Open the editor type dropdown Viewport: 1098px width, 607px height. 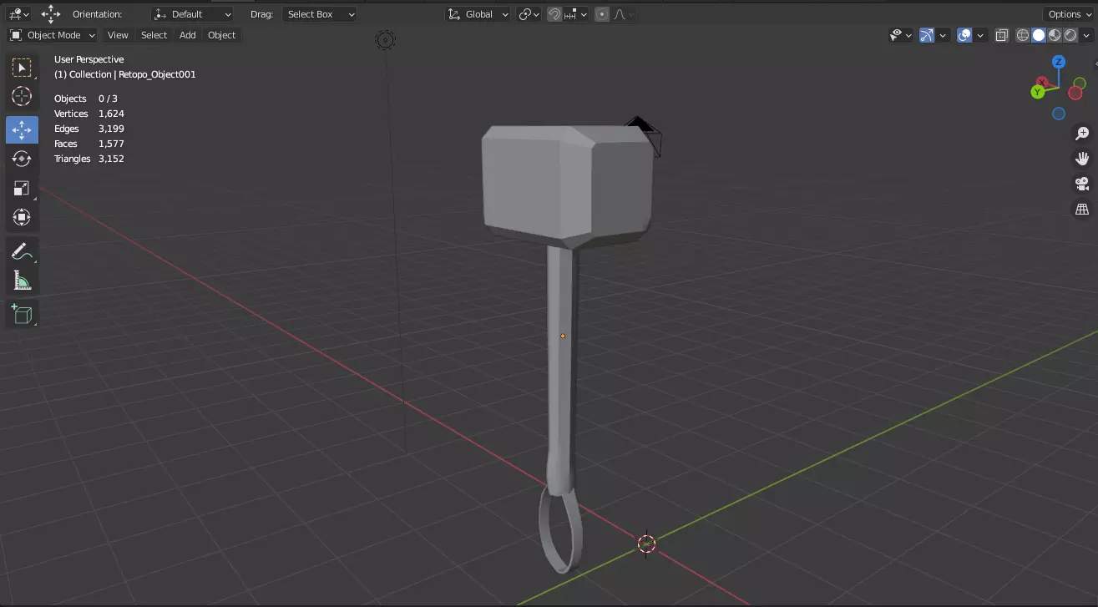pyautogui.click(x=19, y=14)
